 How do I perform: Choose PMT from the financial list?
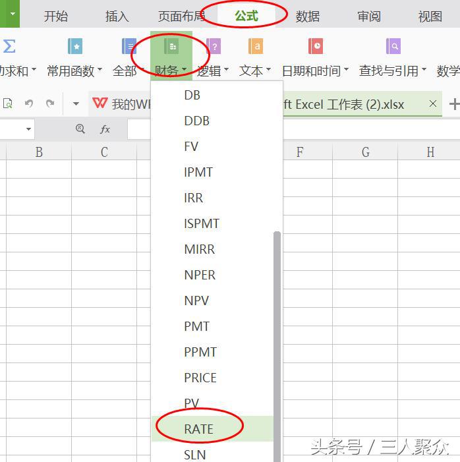212,326
